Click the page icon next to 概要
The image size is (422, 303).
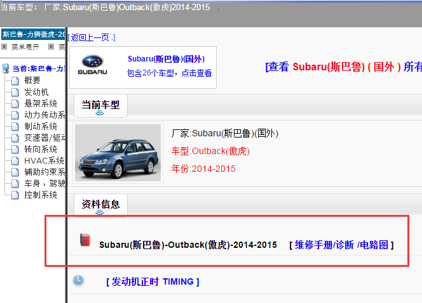click(x=15, y=81)
